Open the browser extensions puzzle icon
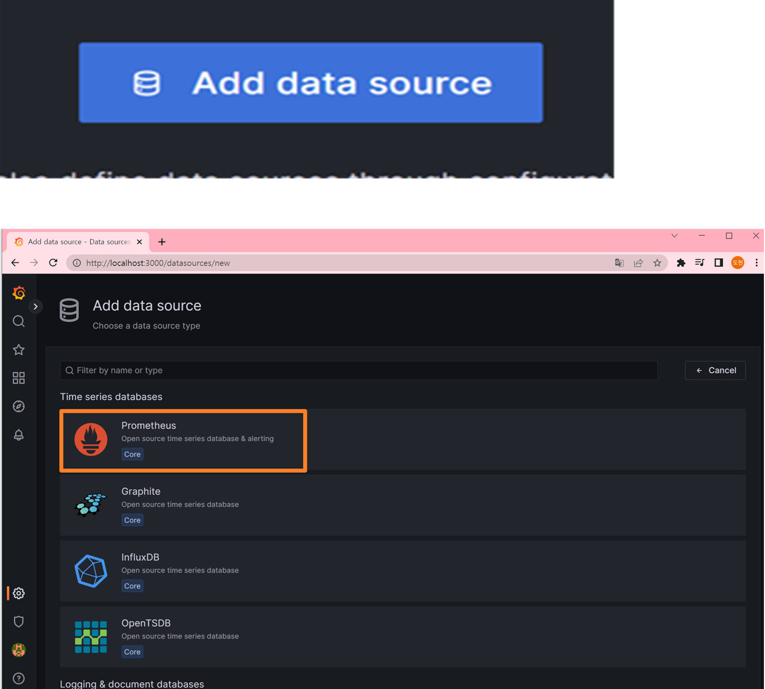 [x=681, y=263]
